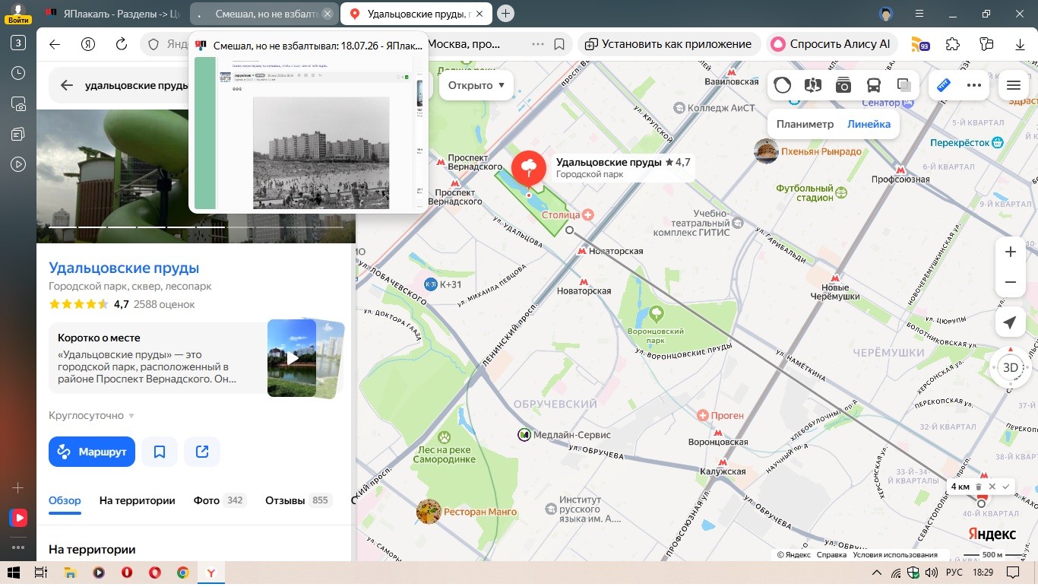Open the panoramas icon in map toolbar
This screenshot has height=587, width=1038.
[813, 85]
